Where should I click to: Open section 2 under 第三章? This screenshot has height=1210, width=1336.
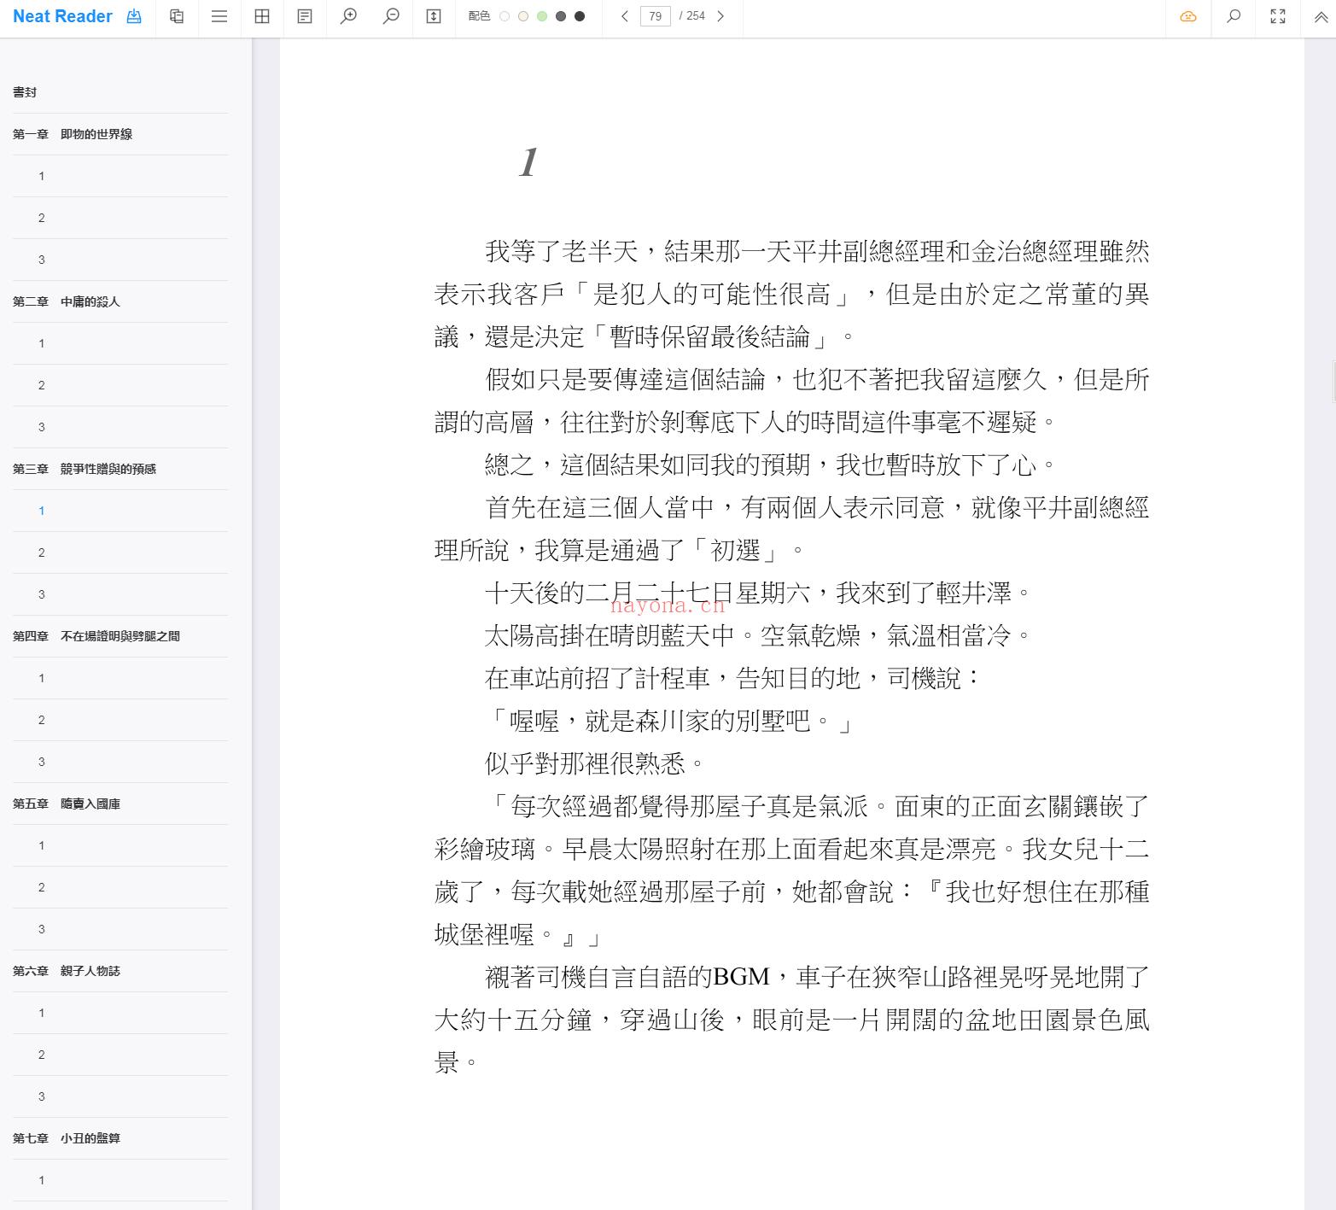pos(120,552)
